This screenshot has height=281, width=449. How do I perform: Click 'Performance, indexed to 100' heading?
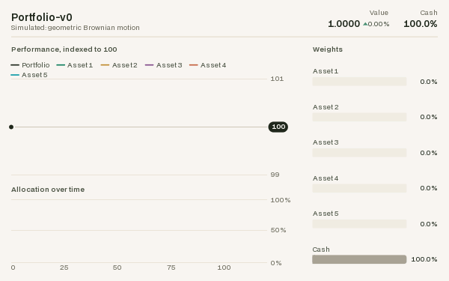[x=64, y=49]
